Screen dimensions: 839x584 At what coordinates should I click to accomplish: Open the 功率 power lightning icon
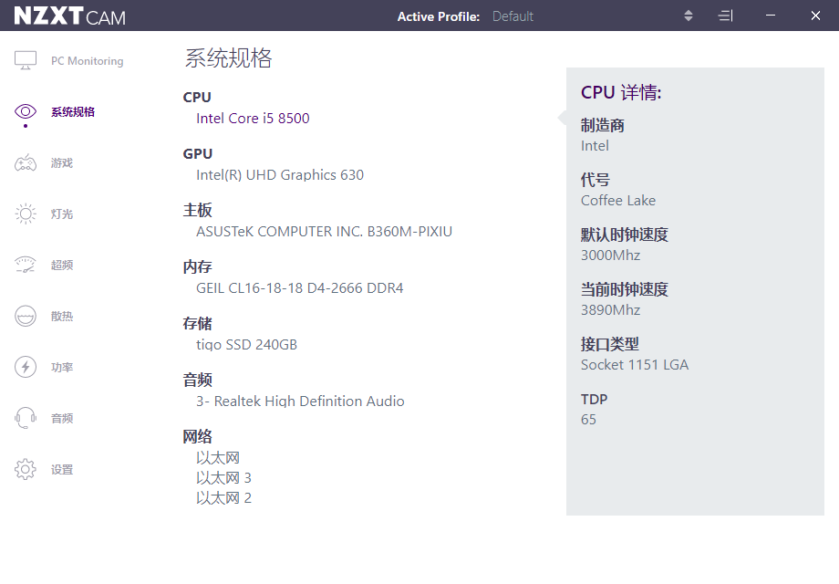(26, 368)
